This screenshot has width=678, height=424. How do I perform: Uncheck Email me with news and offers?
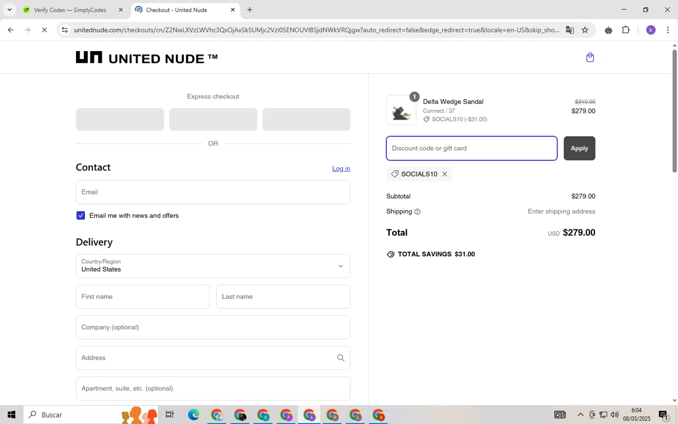coord(80,216)
